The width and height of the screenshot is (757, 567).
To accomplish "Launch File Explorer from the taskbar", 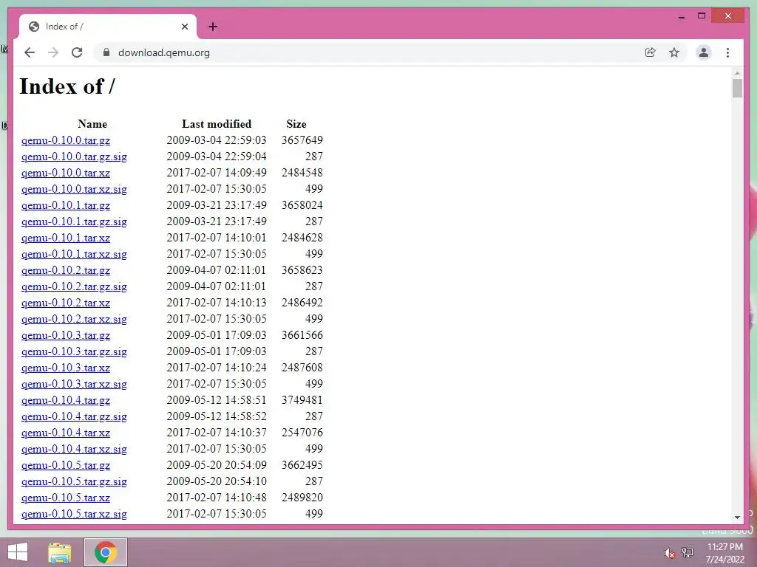I will pyautogui.click(x=59, y=552).
